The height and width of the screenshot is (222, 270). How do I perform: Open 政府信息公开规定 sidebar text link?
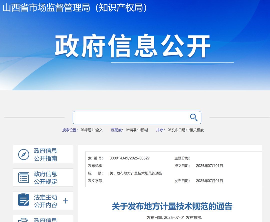click(45, 178)
